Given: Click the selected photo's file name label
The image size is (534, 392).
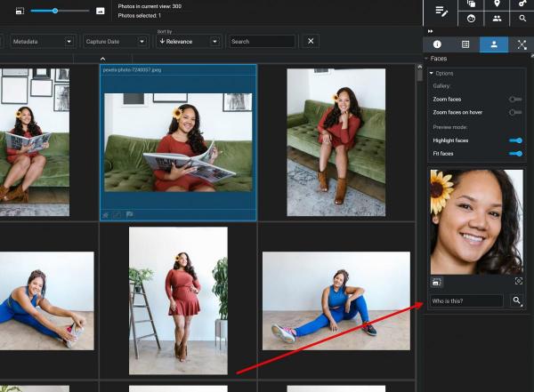Looking at the screenshot, I should [x=132, y=69].
